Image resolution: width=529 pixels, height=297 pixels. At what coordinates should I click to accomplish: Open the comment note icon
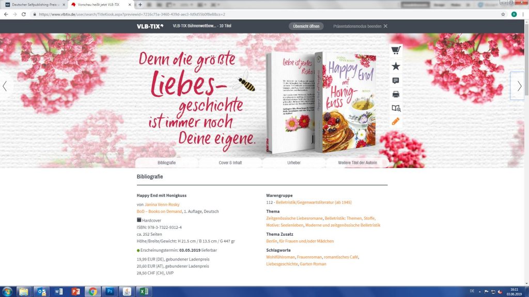pyautogui.click(x=396, y=80)
